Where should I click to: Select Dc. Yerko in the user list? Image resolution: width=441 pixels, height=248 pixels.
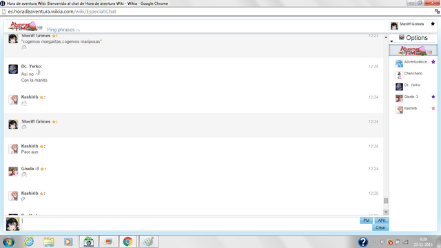pos(412,85)
